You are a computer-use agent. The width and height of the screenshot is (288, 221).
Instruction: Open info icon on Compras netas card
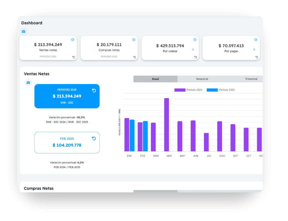134,40
